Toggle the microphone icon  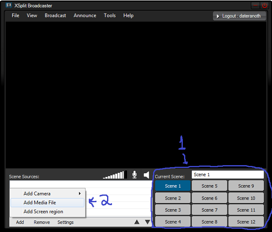click(x=134, y=175)
